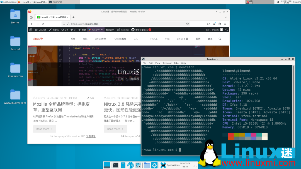Screen dimensions: 301x169
Task: Open the Vim navigation item
Action: [167, 39]
